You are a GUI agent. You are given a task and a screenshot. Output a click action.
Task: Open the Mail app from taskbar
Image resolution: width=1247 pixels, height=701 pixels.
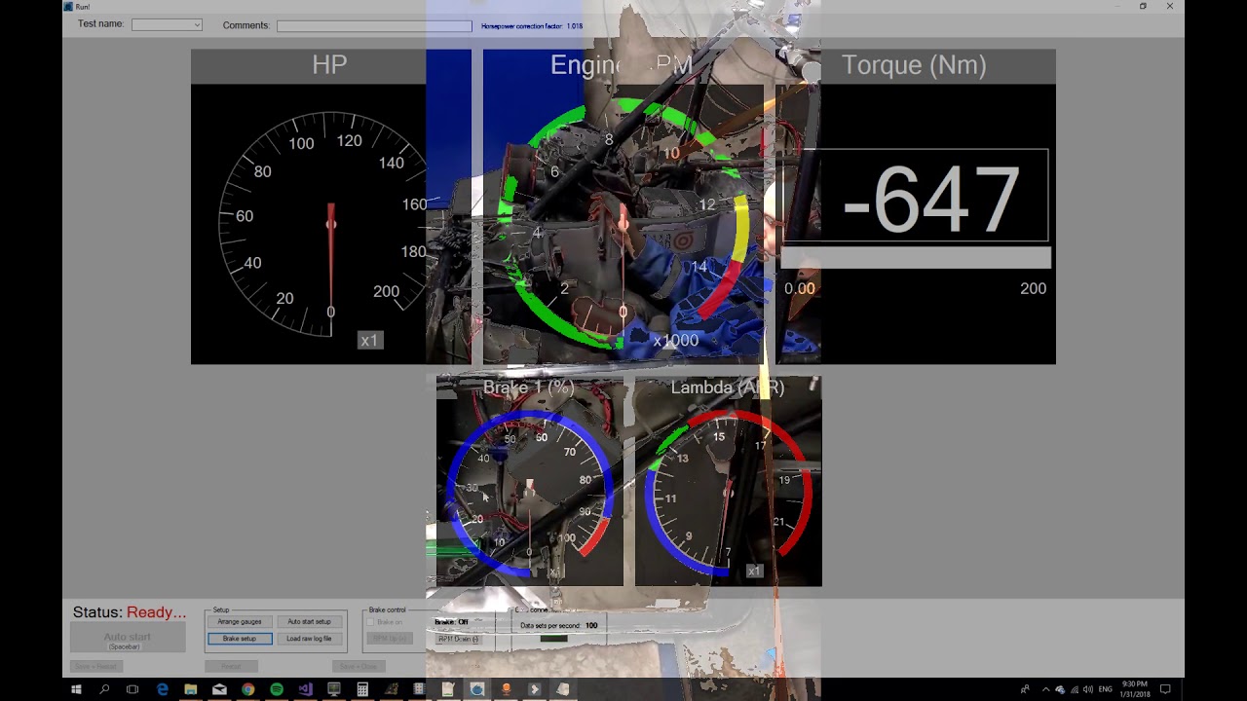pos(219,689)
